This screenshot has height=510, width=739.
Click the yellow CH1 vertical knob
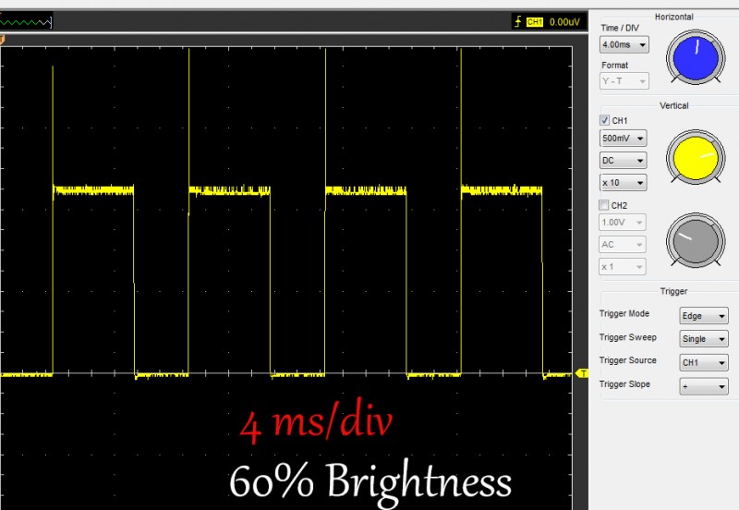[696, 158]
